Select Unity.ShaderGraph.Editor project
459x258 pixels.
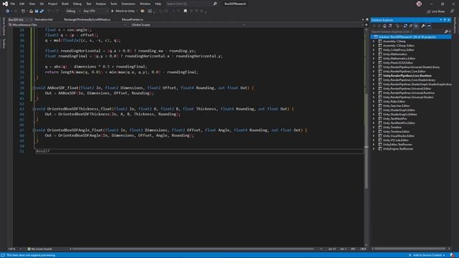click(x=399, y=110)
